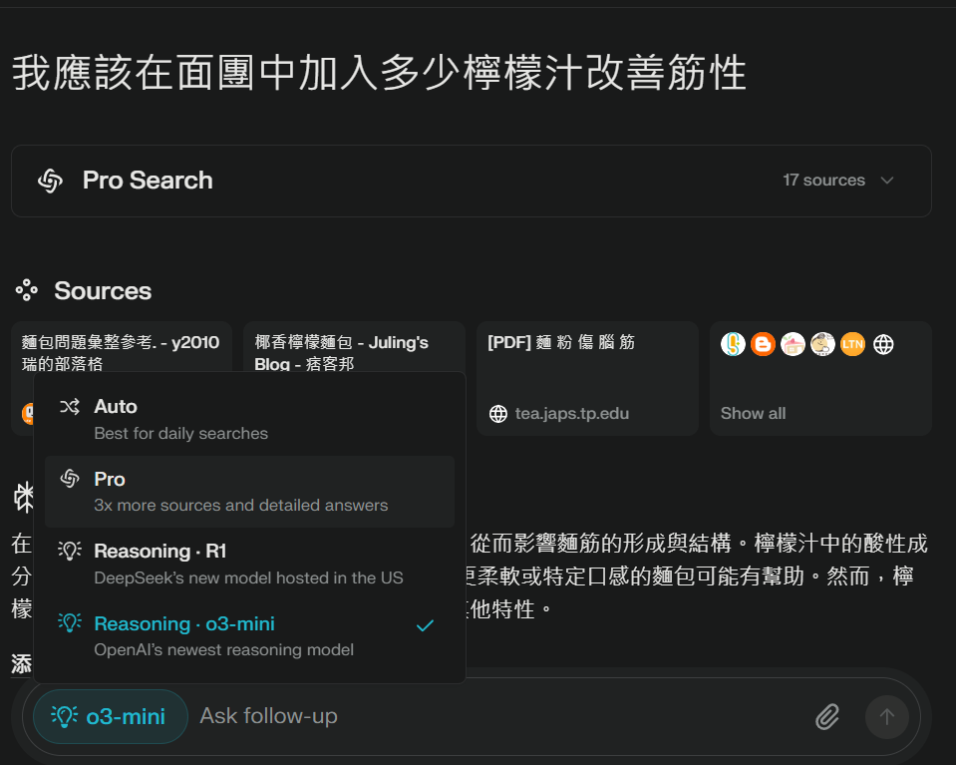Click the orange Blogger favicon
The image size is (956, 765).
point(763,344)
